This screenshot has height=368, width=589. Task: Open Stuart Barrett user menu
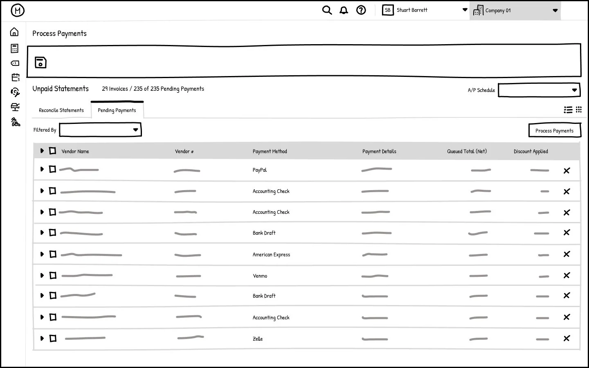pos(425,10)
